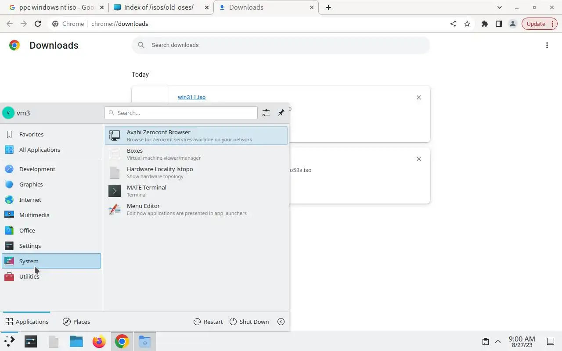Remove win311.iso from downloads list
The image size is (562, 351).
pyautogui.click(x=419, y=97)
